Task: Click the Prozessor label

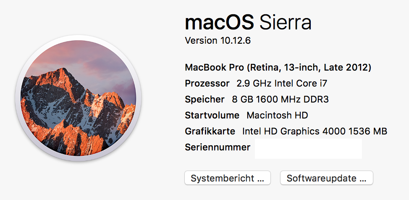Action: tap(207, 83)
